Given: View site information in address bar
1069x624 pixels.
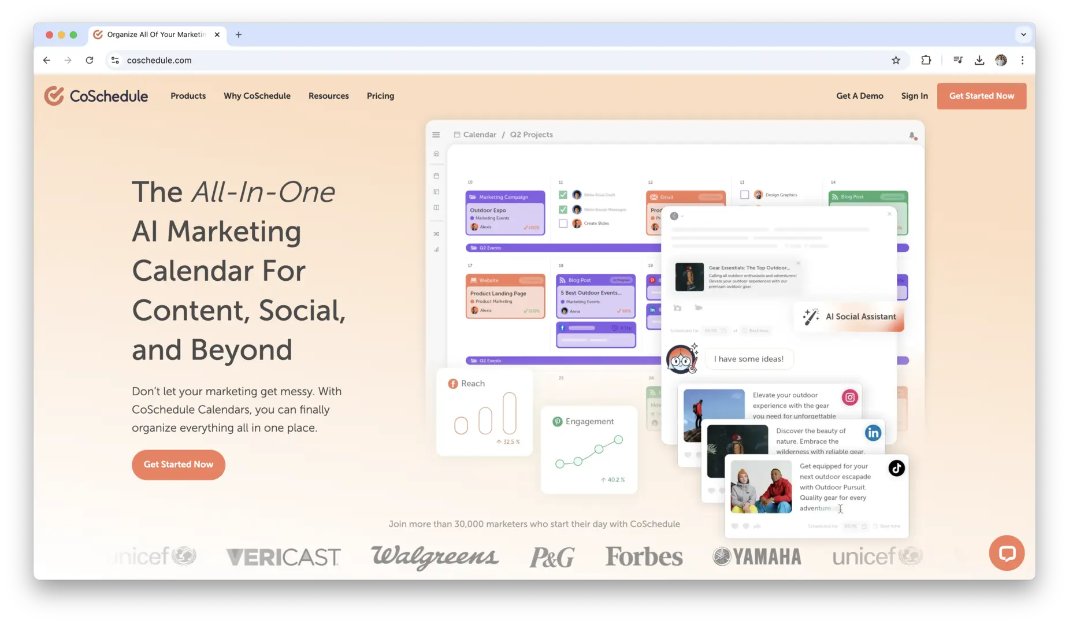Looking at the screenshot, I should 116,60.
